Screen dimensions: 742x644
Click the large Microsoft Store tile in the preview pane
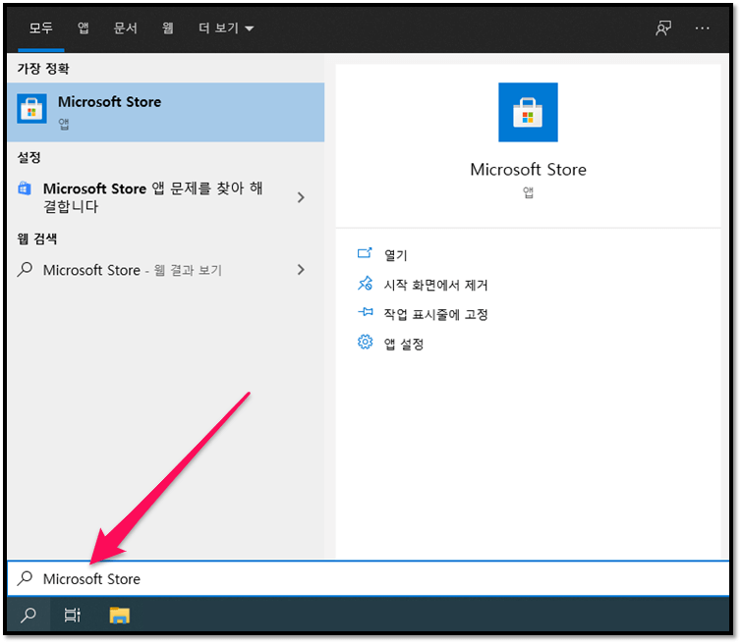528,112
